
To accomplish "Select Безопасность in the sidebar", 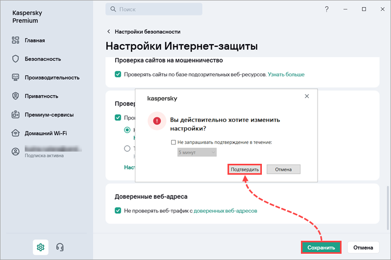I will click(43, 59).
